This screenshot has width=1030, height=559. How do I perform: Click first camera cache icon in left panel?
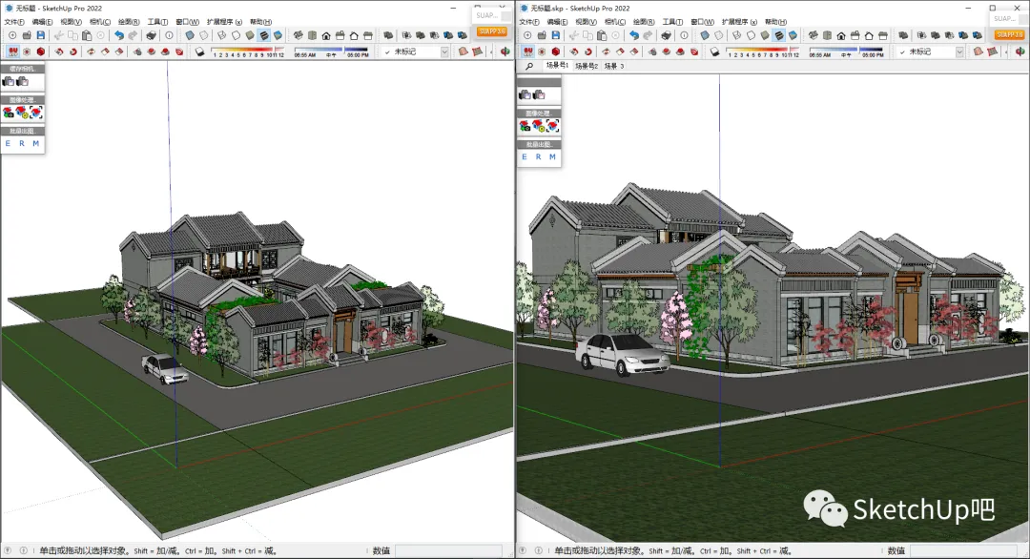click(x=9, y=81)
